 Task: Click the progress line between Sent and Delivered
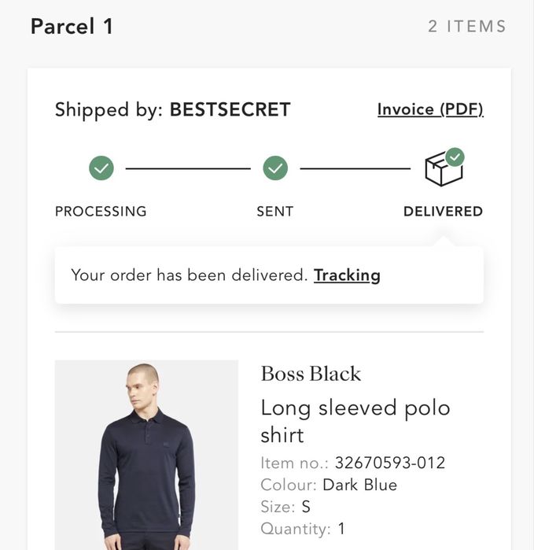(355, 168)
